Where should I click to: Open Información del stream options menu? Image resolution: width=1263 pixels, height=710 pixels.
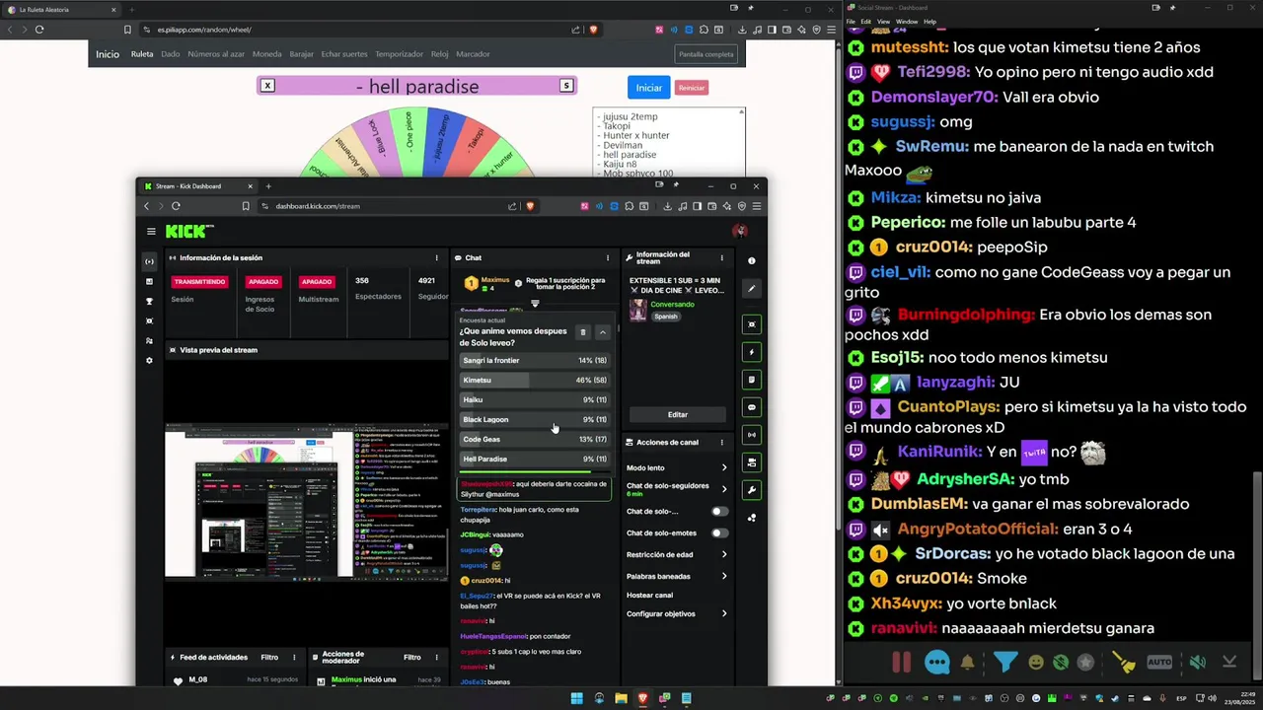pyautogui.click(x=721, y=257)
